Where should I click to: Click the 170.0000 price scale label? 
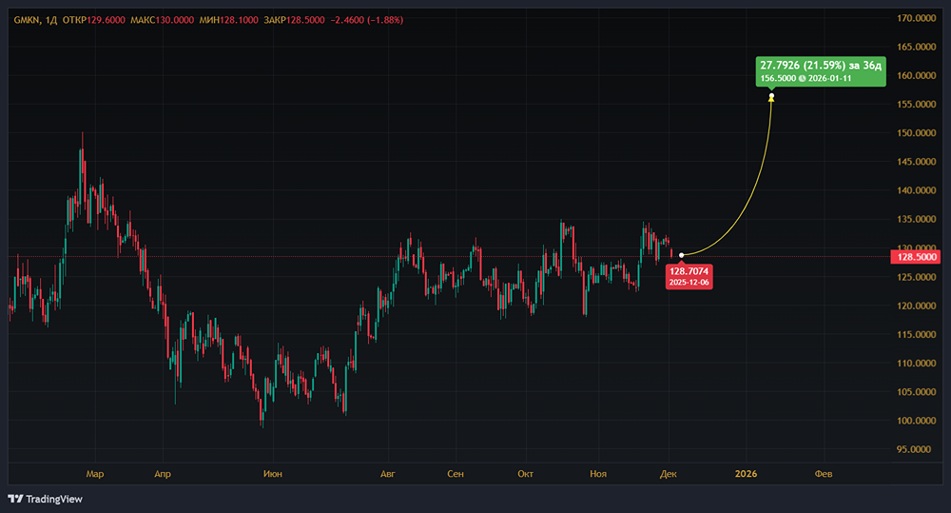point(917,18)
